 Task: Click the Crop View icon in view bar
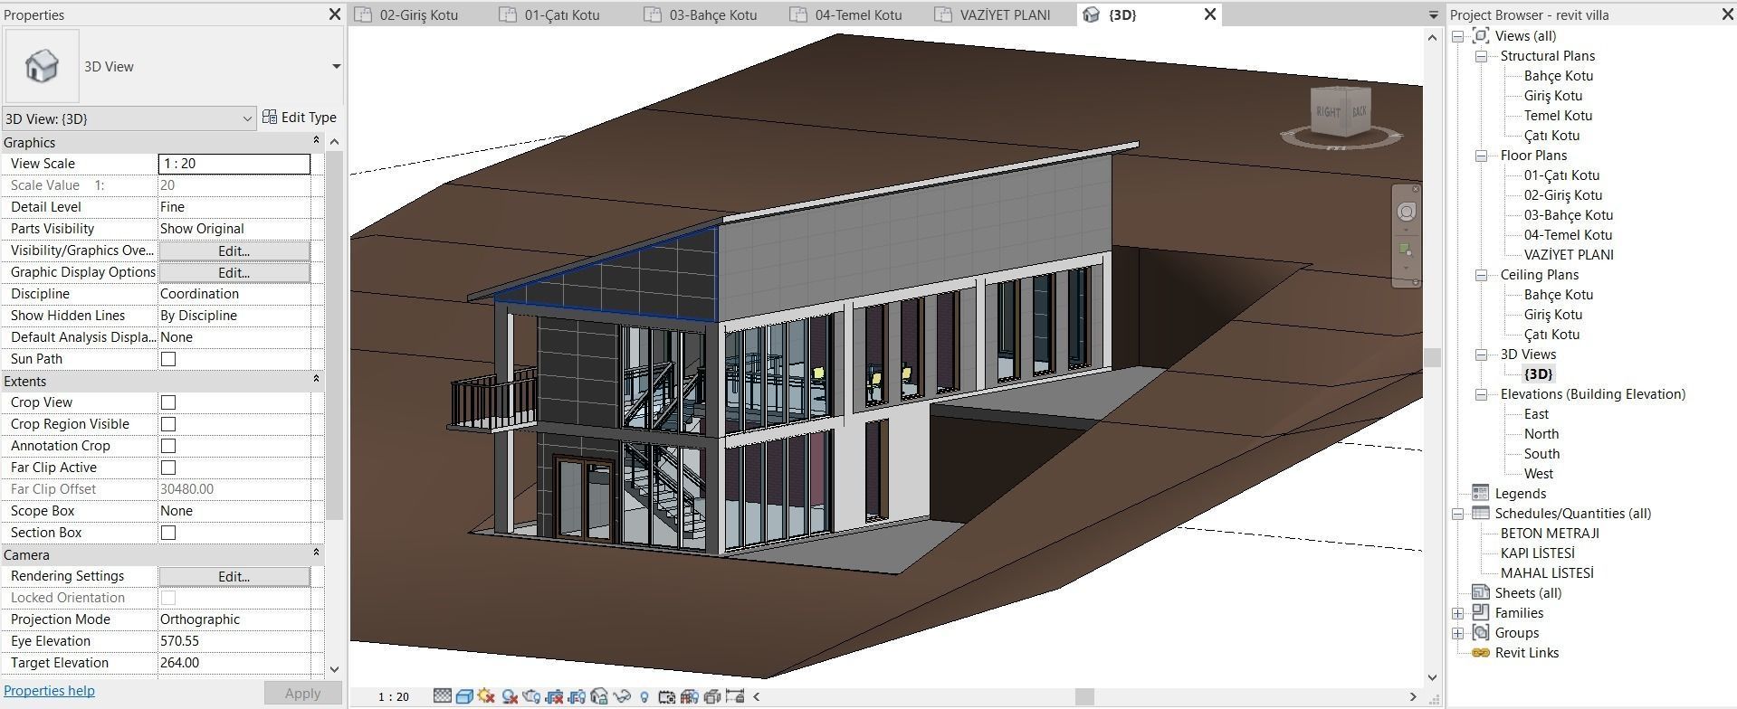click(x=554, y=696)
